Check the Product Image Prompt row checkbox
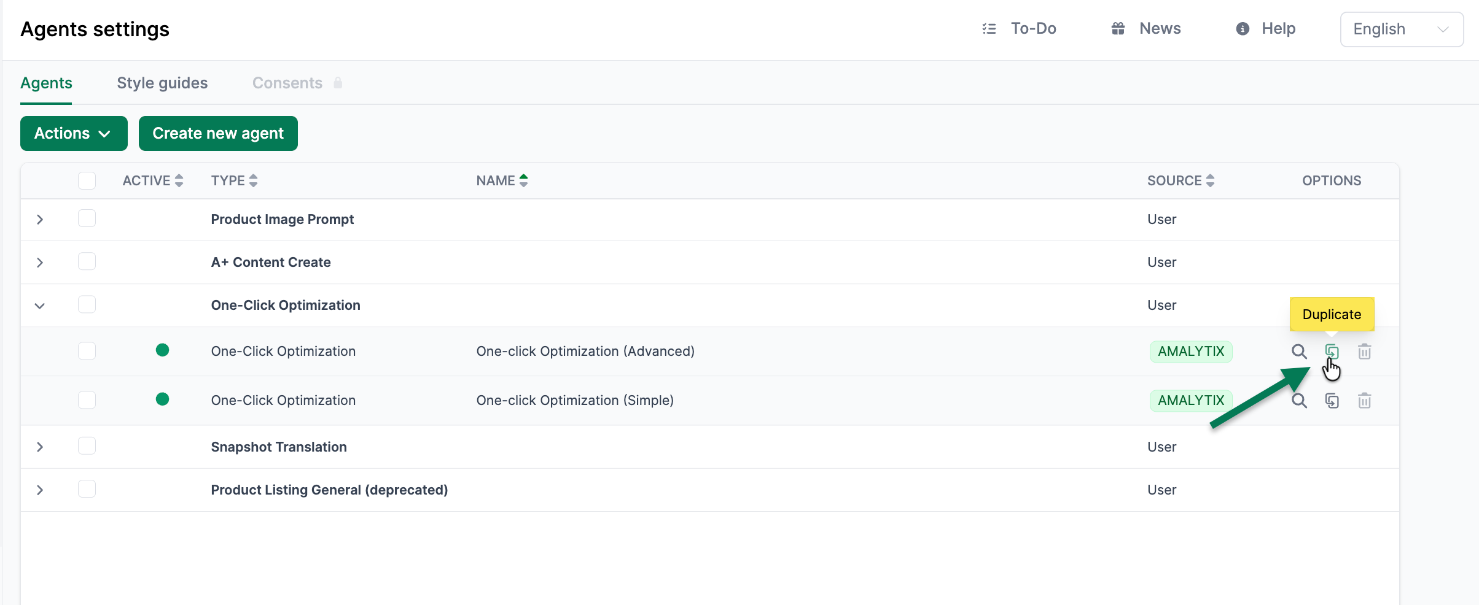 coord(87,218)
